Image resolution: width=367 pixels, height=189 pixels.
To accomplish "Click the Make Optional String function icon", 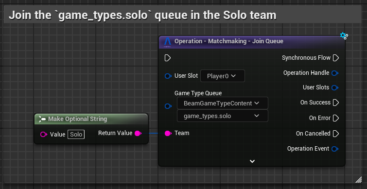I will click(x=42, y=119).
